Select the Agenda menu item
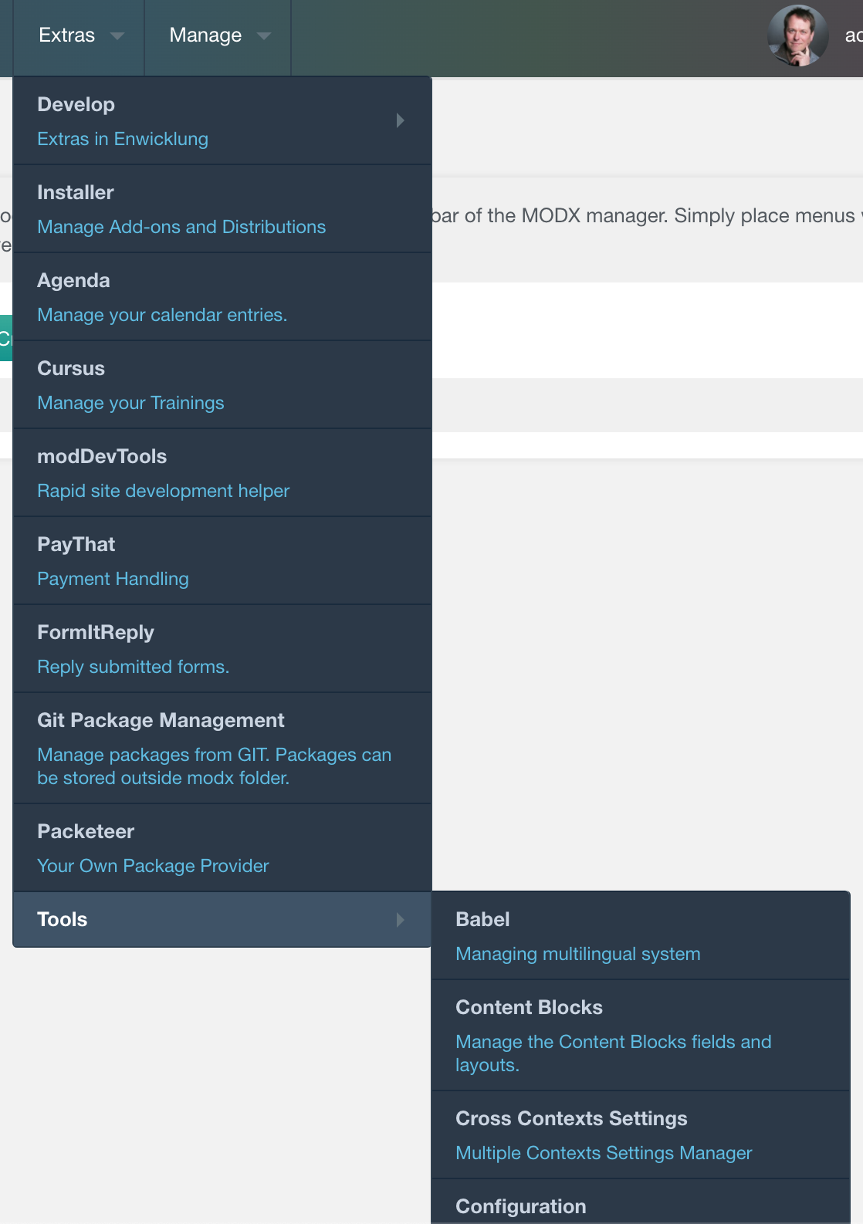The image size is (863, 1224). tap(73, 280)
